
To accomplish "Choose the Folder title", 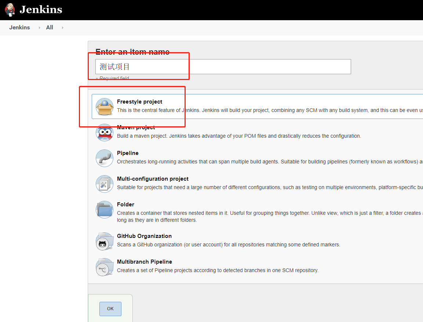I will pyautogui.click(x=125, y=205).
